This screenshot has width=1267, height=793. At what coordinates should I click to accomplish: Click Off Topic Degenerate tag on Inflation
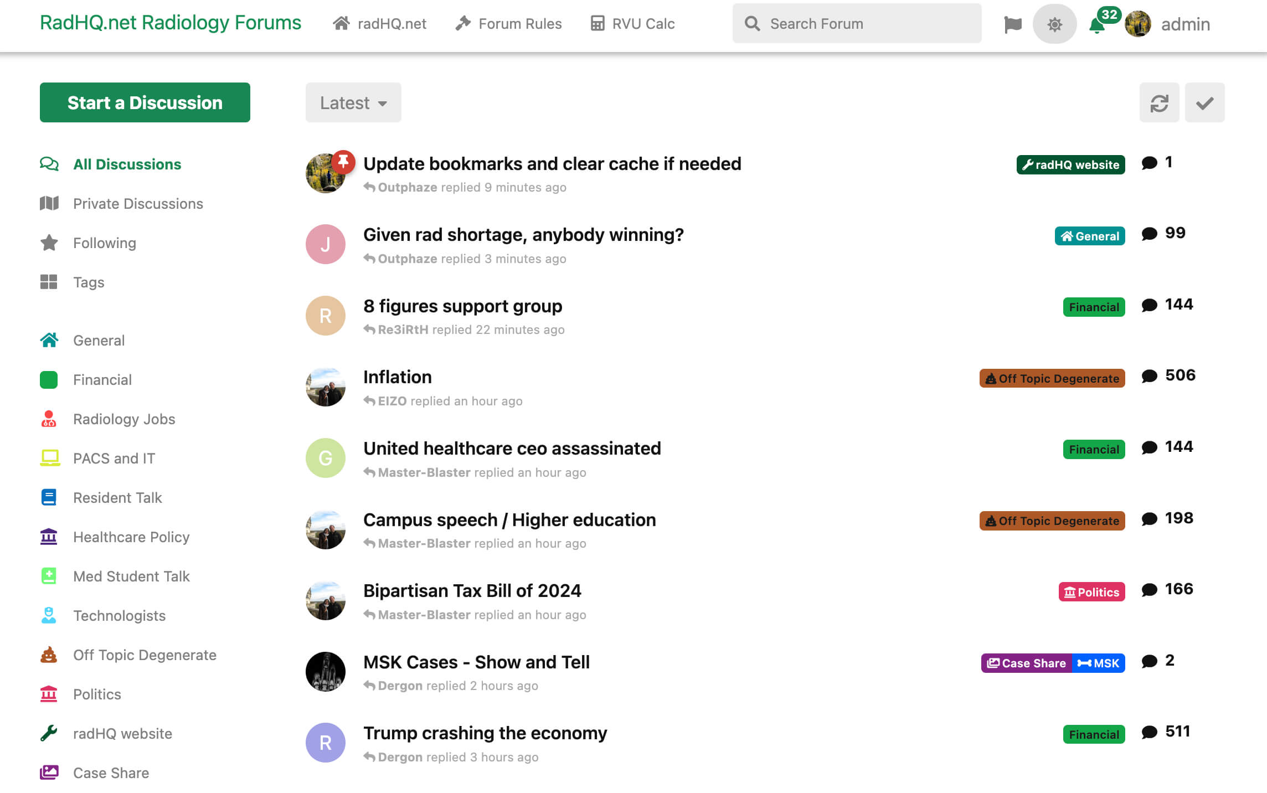point(1052,379)
